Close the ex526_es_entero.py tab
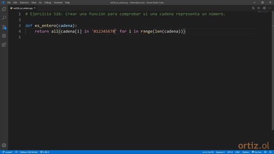 [x=35, y=8]
